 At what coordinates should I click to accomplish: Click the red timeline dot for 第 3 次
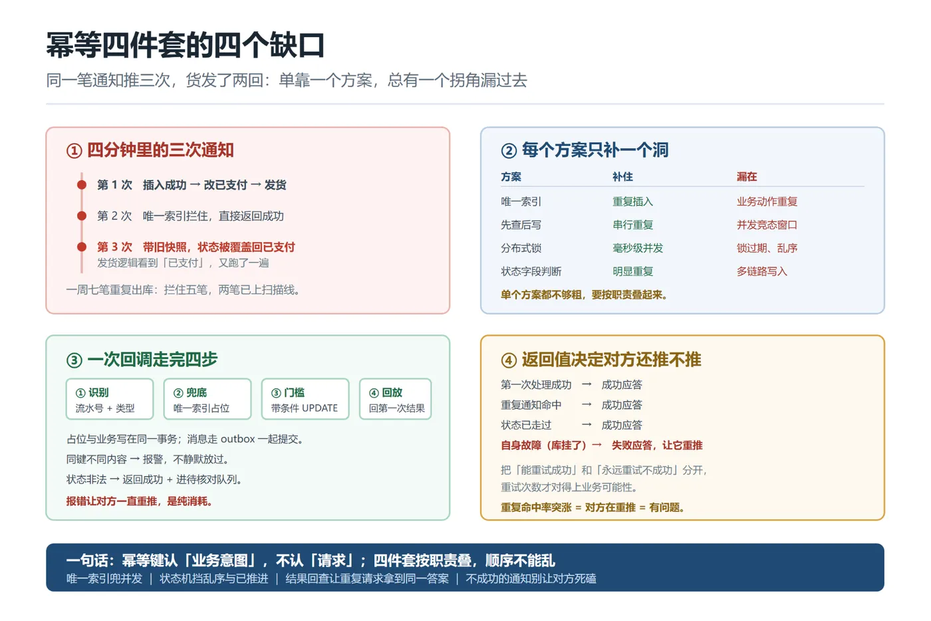tap(82, 247)
